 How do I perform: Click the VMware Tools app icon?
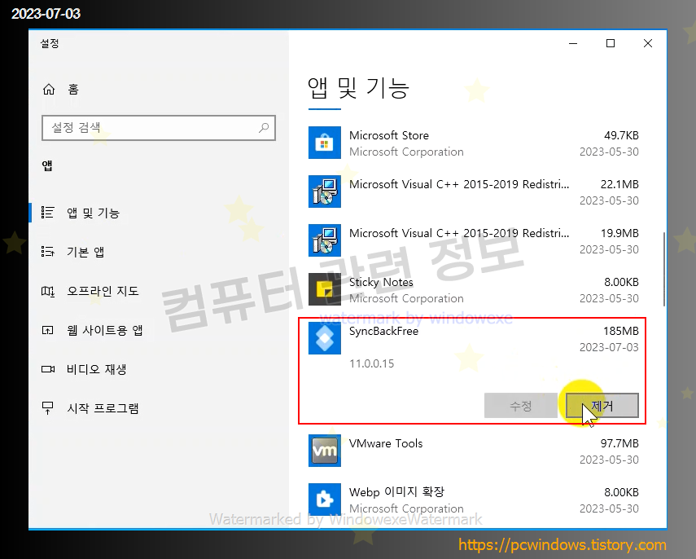(x=325, y=451)
